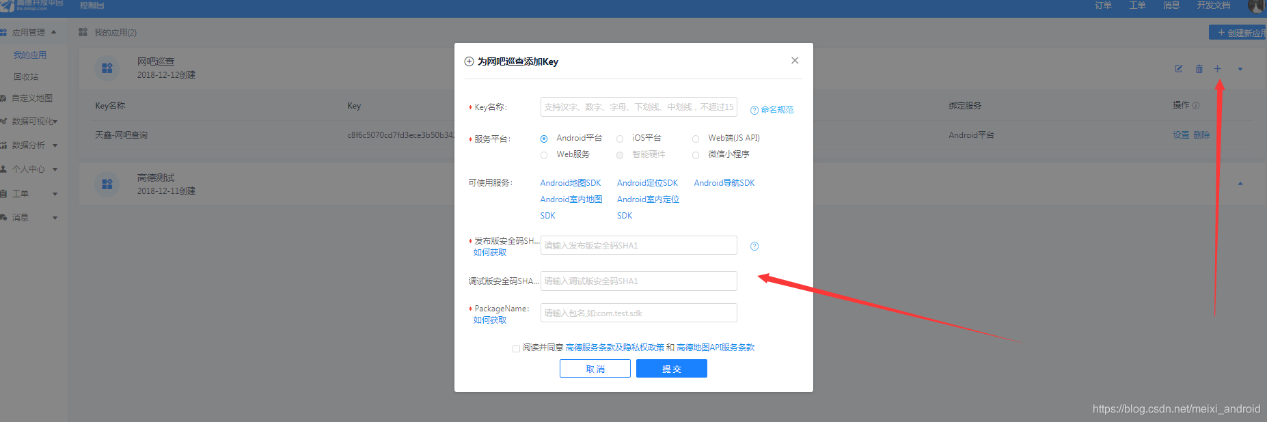Open 高德地图API服务条款 link
Viewport: 1267px width, 422px height.
(716, 348)
